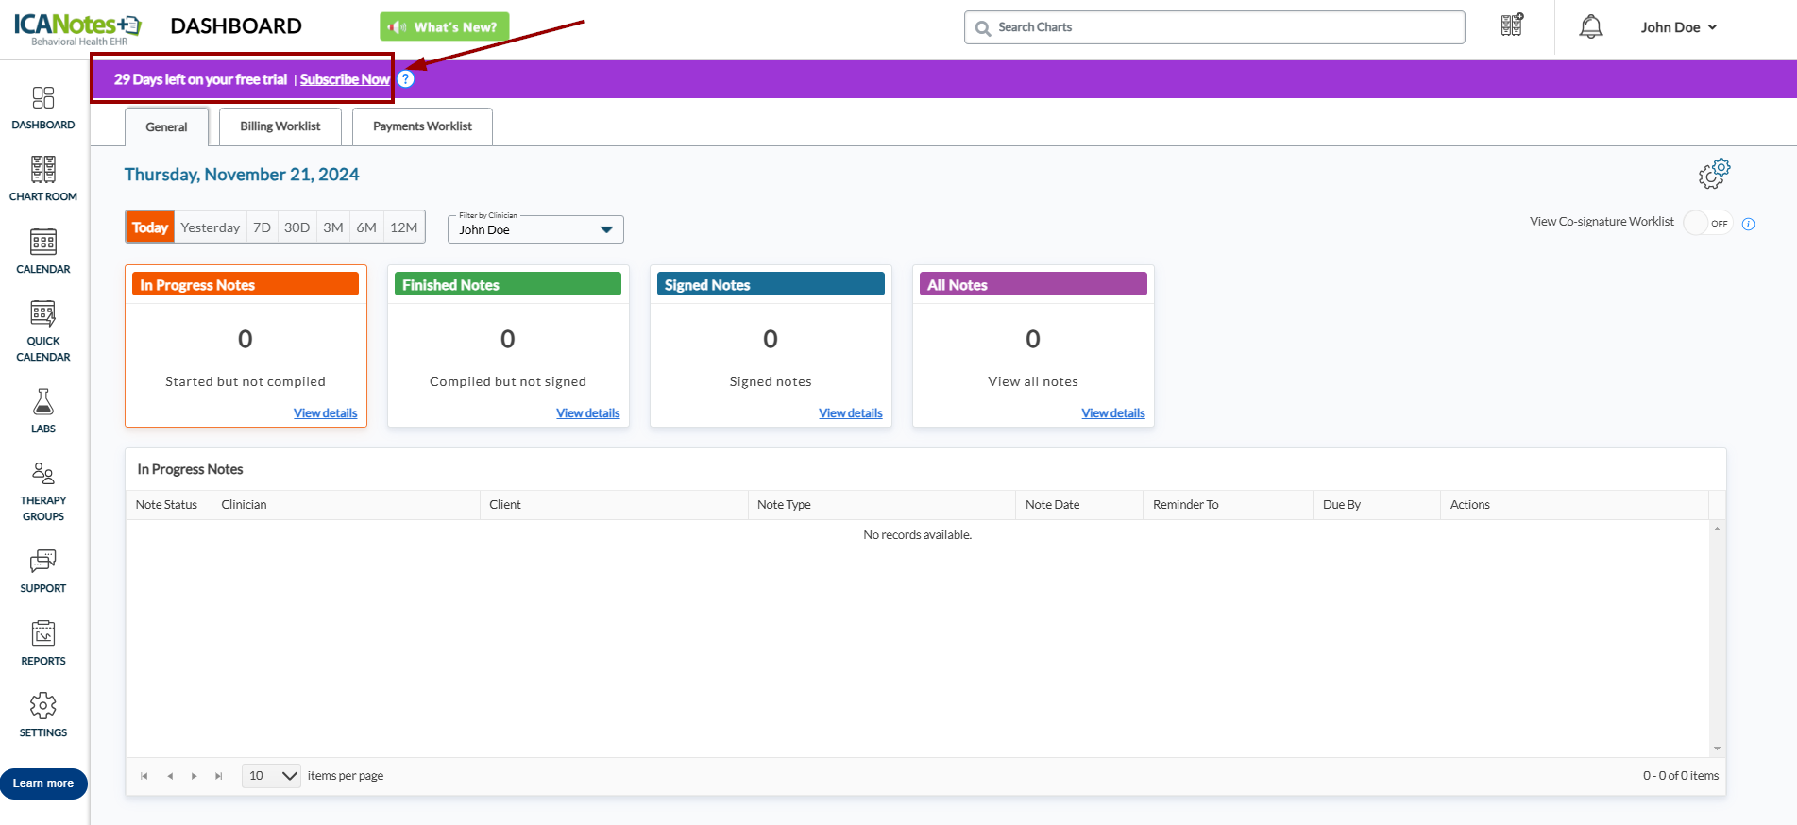The width and height of the screenshot is (1797, 825).
Task: Expand Filter by Clinician dropdown
Action: (606, 229)
